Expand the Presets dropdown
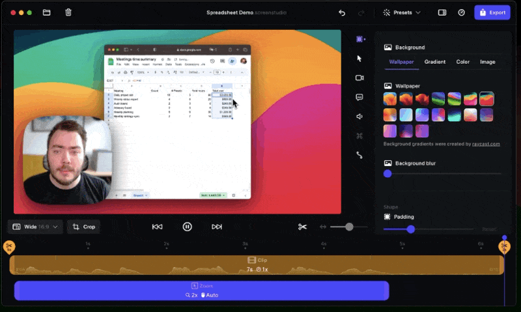521x312 pixels. pyautogui.click(x=402, y=12)
